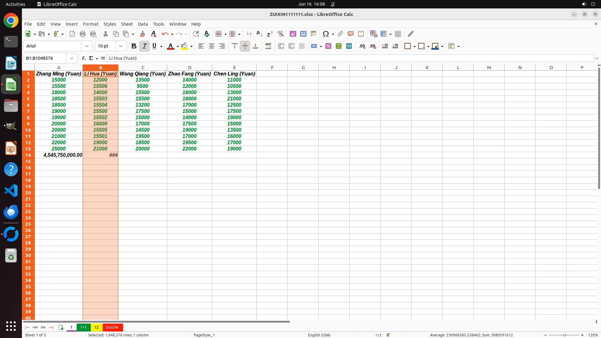Screen dimensions: 601x338
Task: Click the zoom slider in status bar
Action: [x=564, y=335]
